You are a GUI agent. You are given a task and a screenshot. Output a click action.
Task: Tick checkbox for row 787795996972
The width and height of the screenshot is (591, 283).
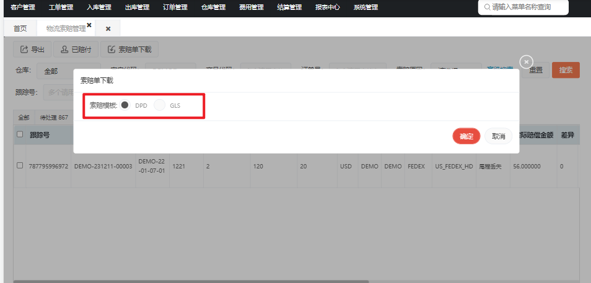[x=20, y=165]
